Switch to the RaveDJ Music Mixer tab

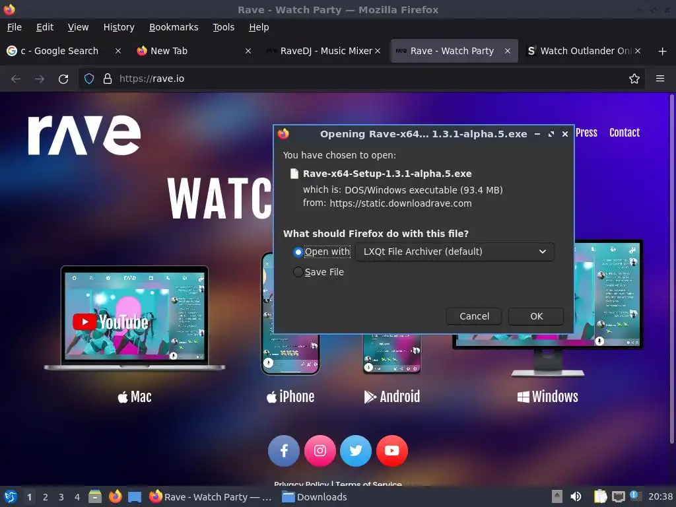pyautogui.click(x=323, y=51)
